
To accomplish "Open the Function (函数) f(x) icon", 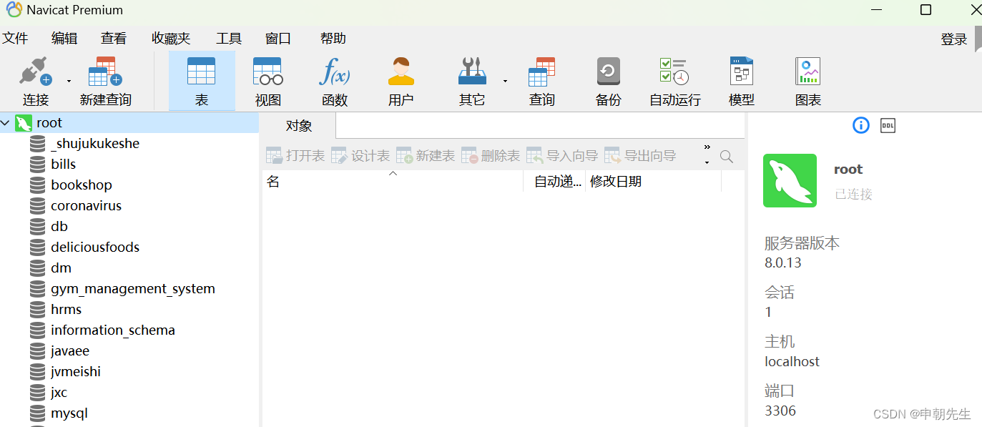I will (x=335, y=72).
